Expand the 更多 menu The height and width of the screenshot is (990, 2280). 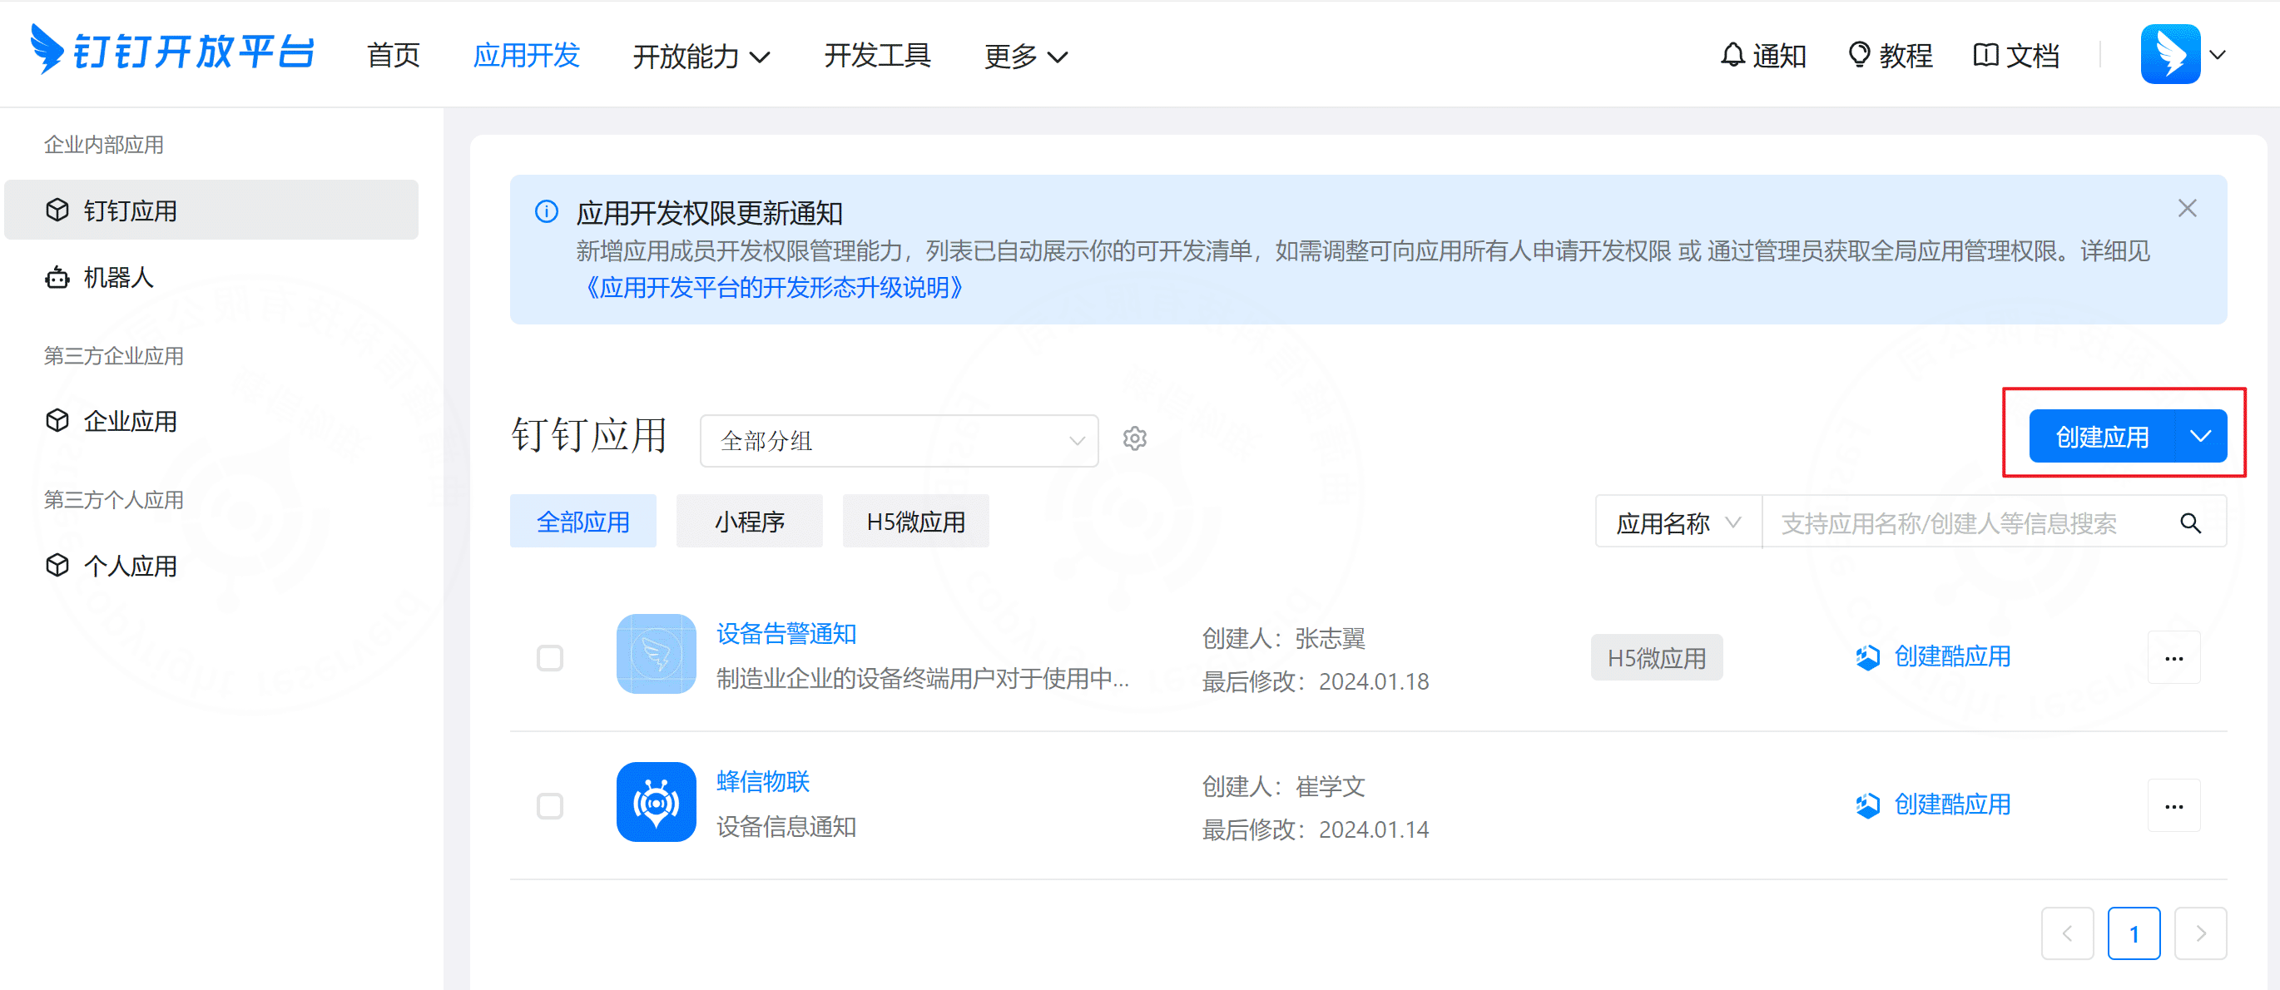click(1026, 57)
